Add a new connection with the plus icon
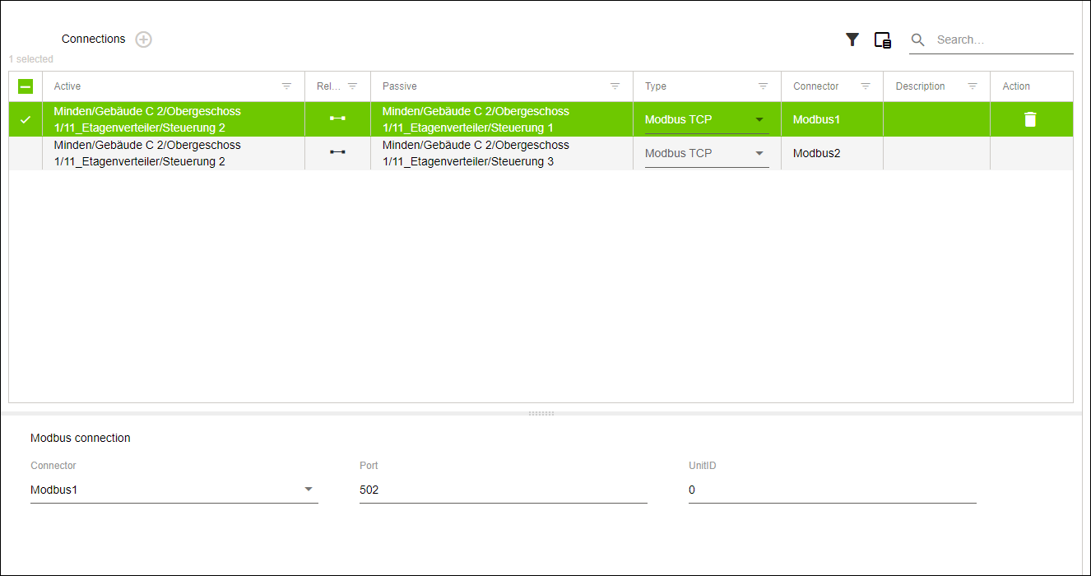 click(144, 39)
